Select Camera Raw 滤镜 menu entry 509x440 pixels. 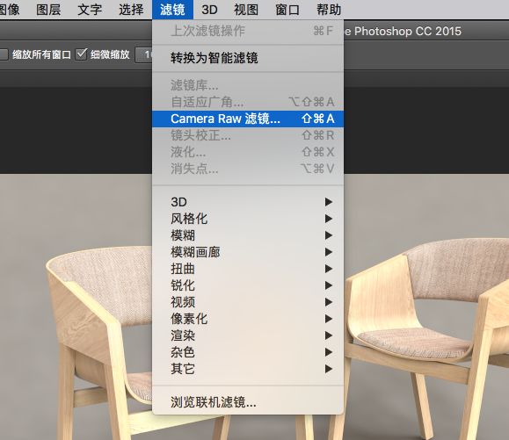[x=248, y=119]
